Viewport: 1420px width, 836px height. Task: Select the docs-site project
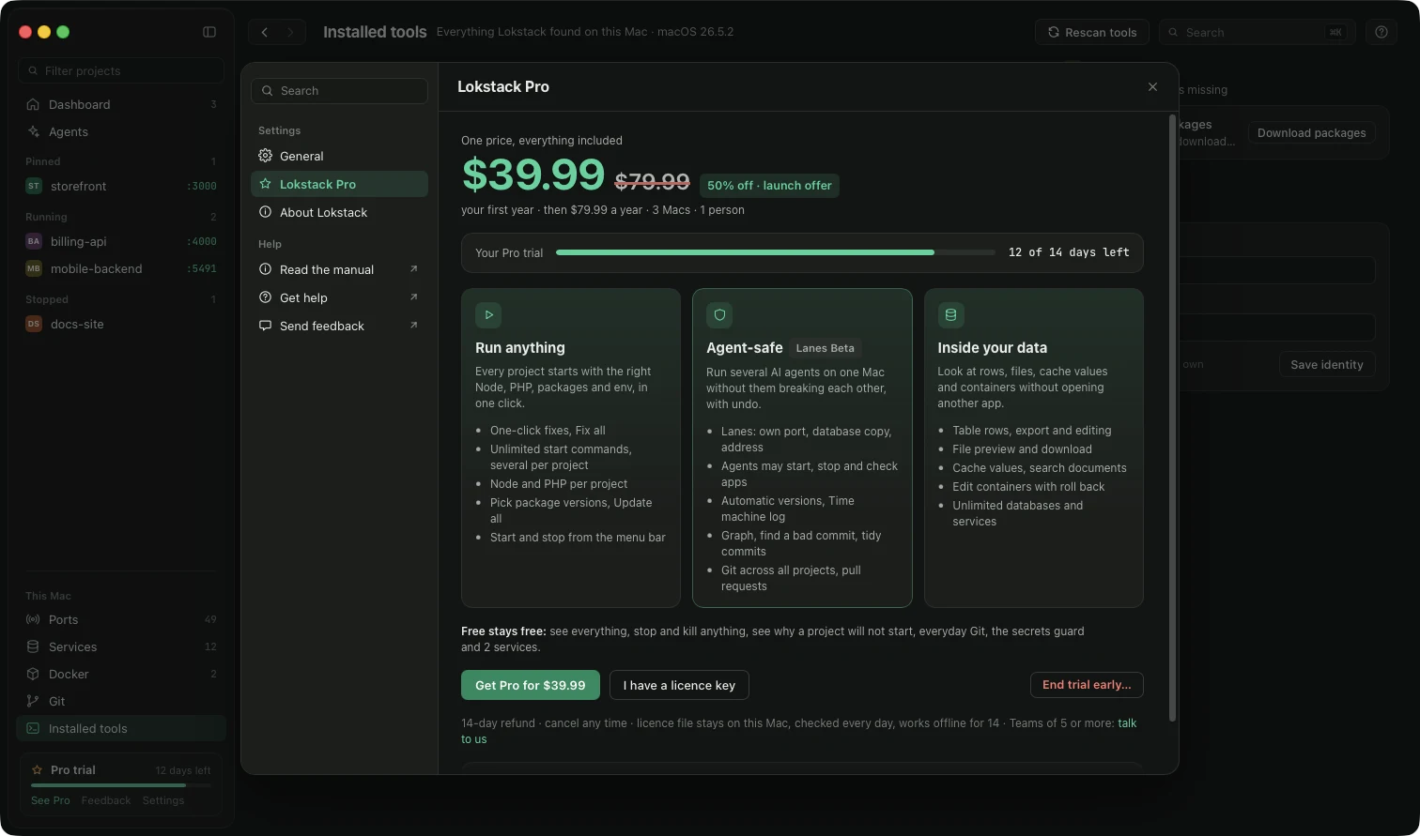[121, 324]
